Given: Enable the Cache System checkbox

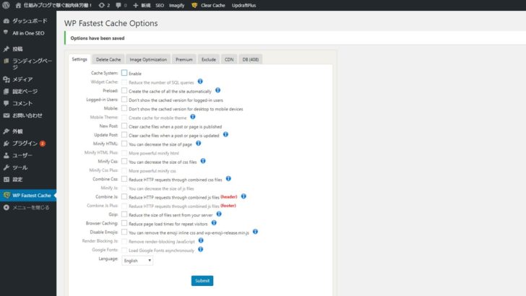Looking at the screenshot, I should [124, 73].
